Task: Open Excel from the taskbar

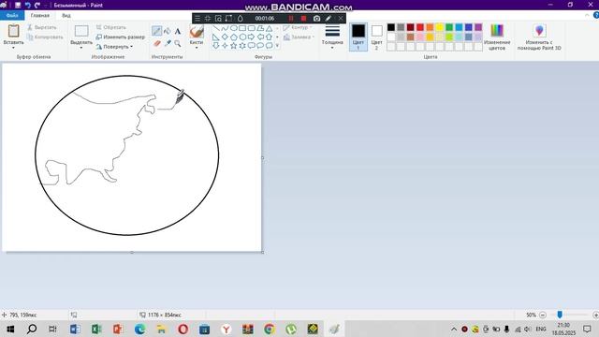Action: (x=96, y=329)
